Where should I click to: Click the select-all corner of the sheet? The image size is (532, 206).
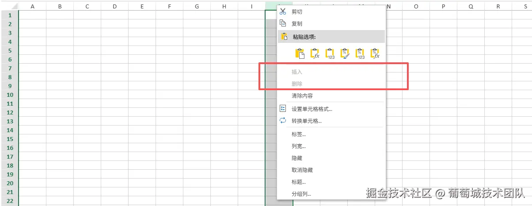pos(9,6)
